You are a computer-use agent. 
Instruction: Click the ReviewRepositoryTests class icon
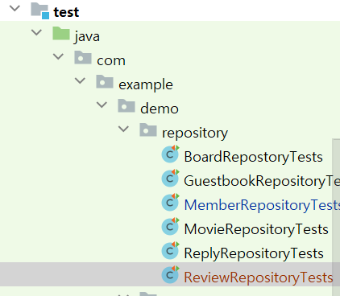pos(171,275)
